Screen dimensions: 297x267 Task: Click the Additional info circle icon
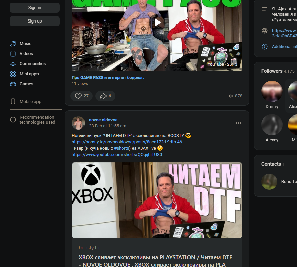pos(265,47)
